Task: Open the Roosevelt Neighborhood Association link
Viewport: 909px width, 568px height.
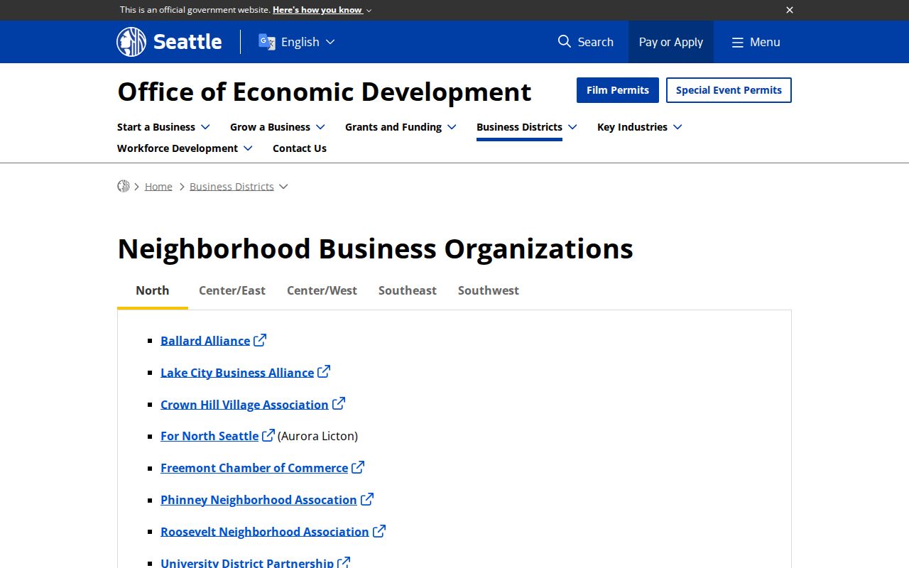Action: pos(265,532)
